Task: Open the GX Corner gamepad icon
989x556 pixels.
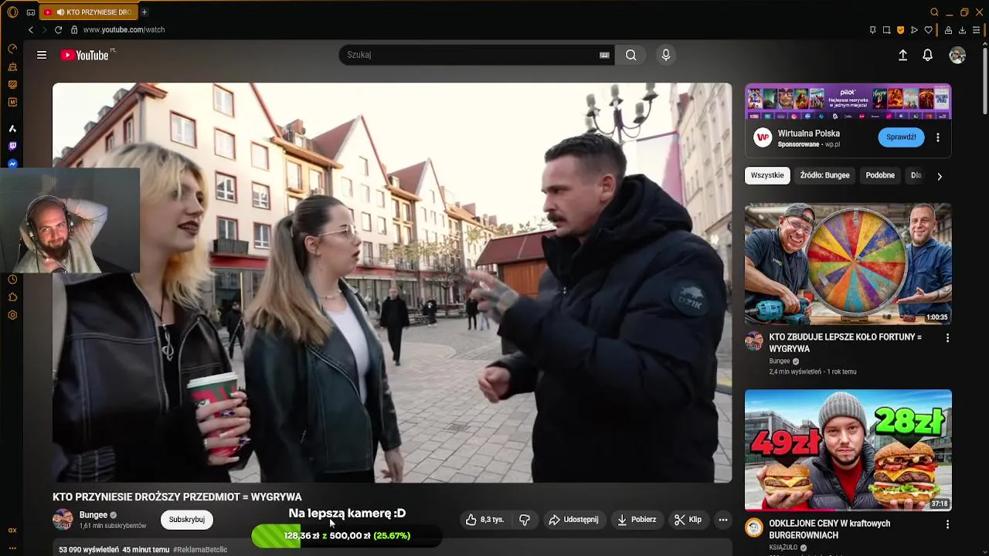Action: [31, 12]
